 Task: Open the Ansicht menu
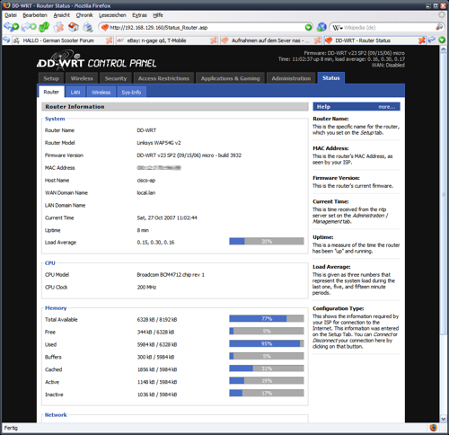[x=61, y=15]
